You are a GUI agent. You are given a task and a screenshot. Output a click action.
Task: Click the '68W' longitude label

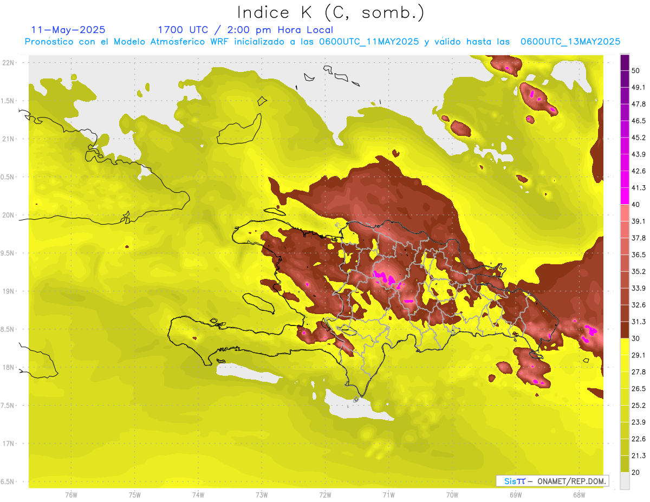pyautogui.click(x=579, y=494)
